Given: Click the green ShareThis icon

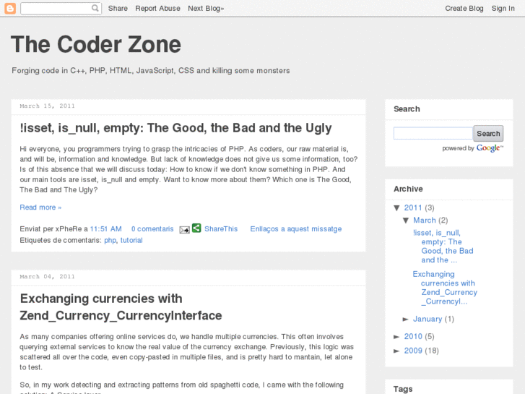Looking at the screenshot, I should pyautogui.click(x=196, y=228).
